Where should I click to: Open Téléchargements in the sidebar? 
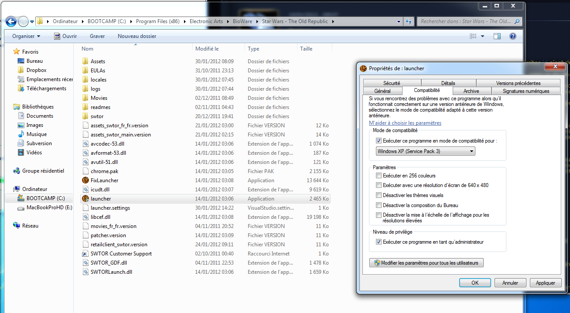tap(46, 88)
